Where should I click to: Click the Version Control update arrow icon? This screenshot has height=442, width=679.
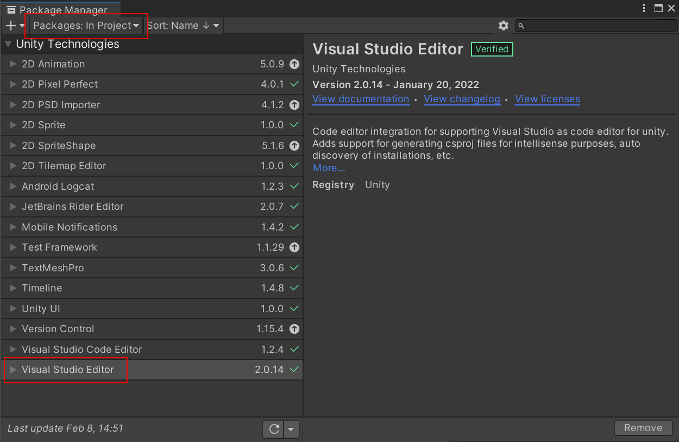point(294,329)
